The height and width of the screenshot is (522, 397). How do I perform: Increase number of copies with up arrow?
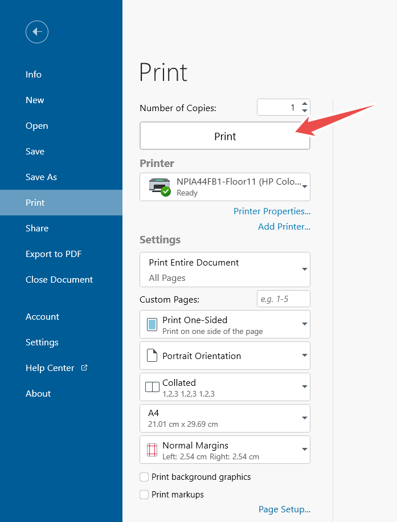[x=305, y=103]
